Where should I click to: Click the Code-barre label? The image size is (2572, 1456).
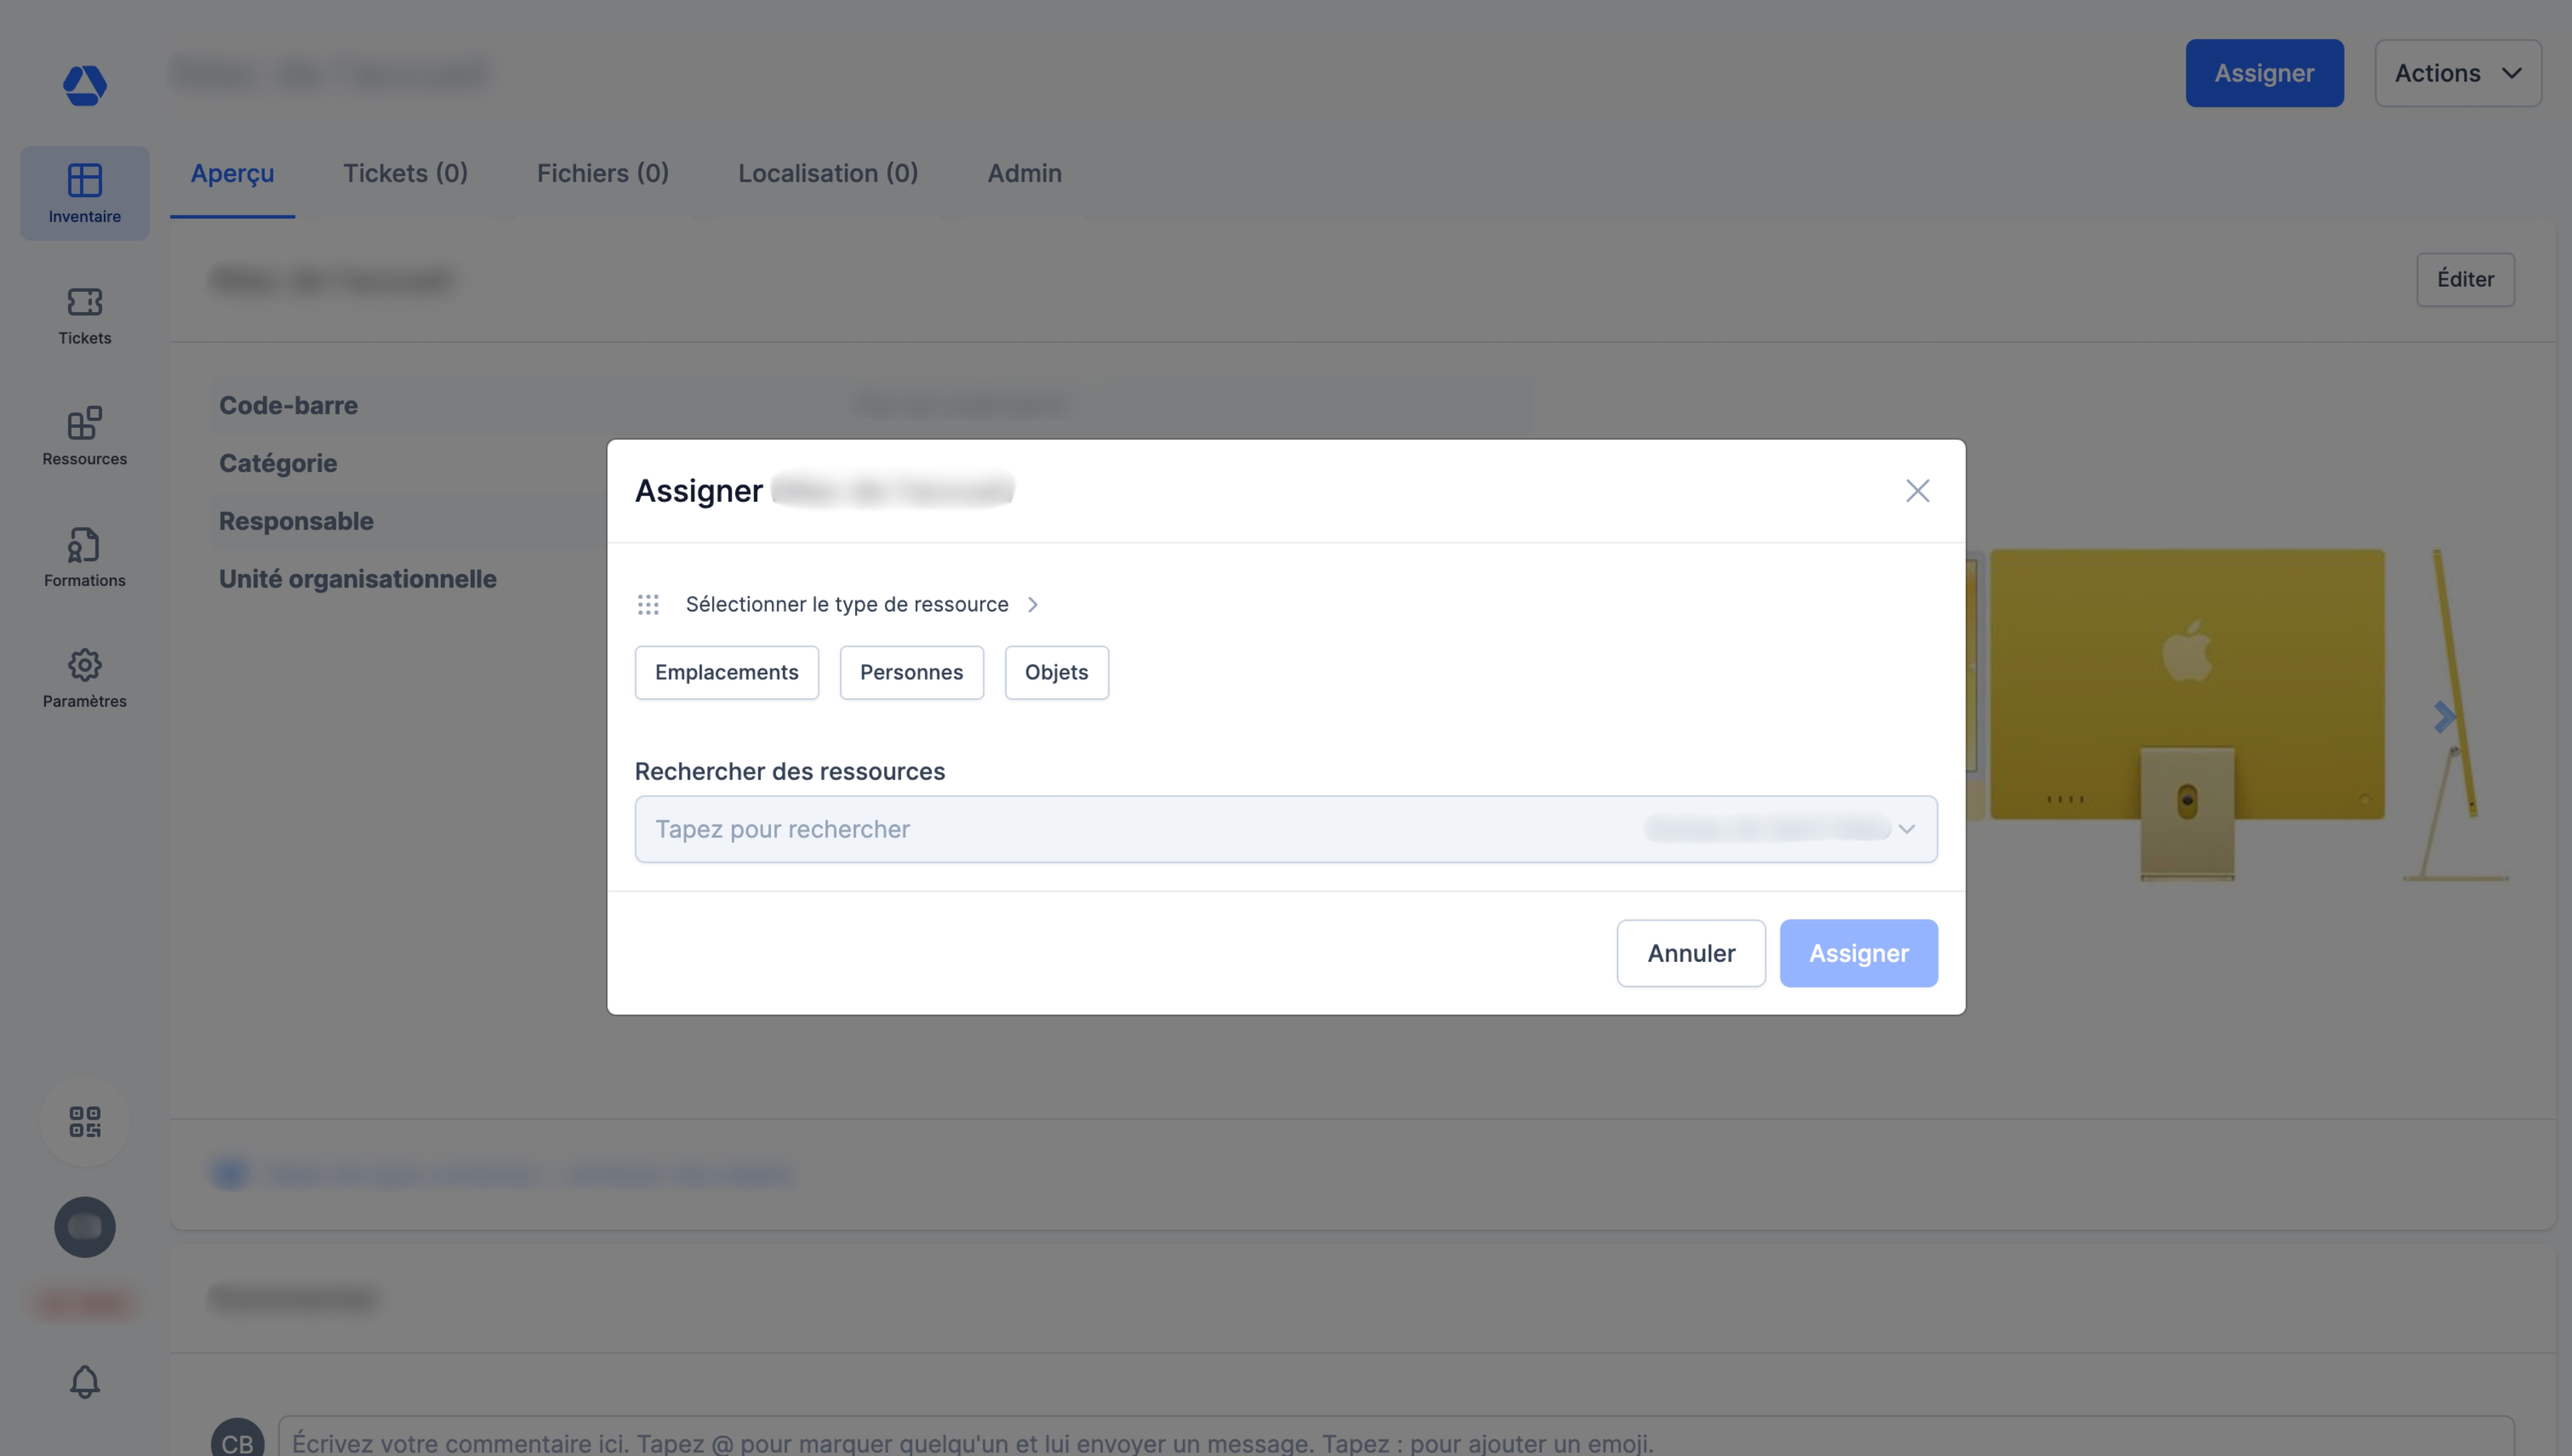(288, 405)
